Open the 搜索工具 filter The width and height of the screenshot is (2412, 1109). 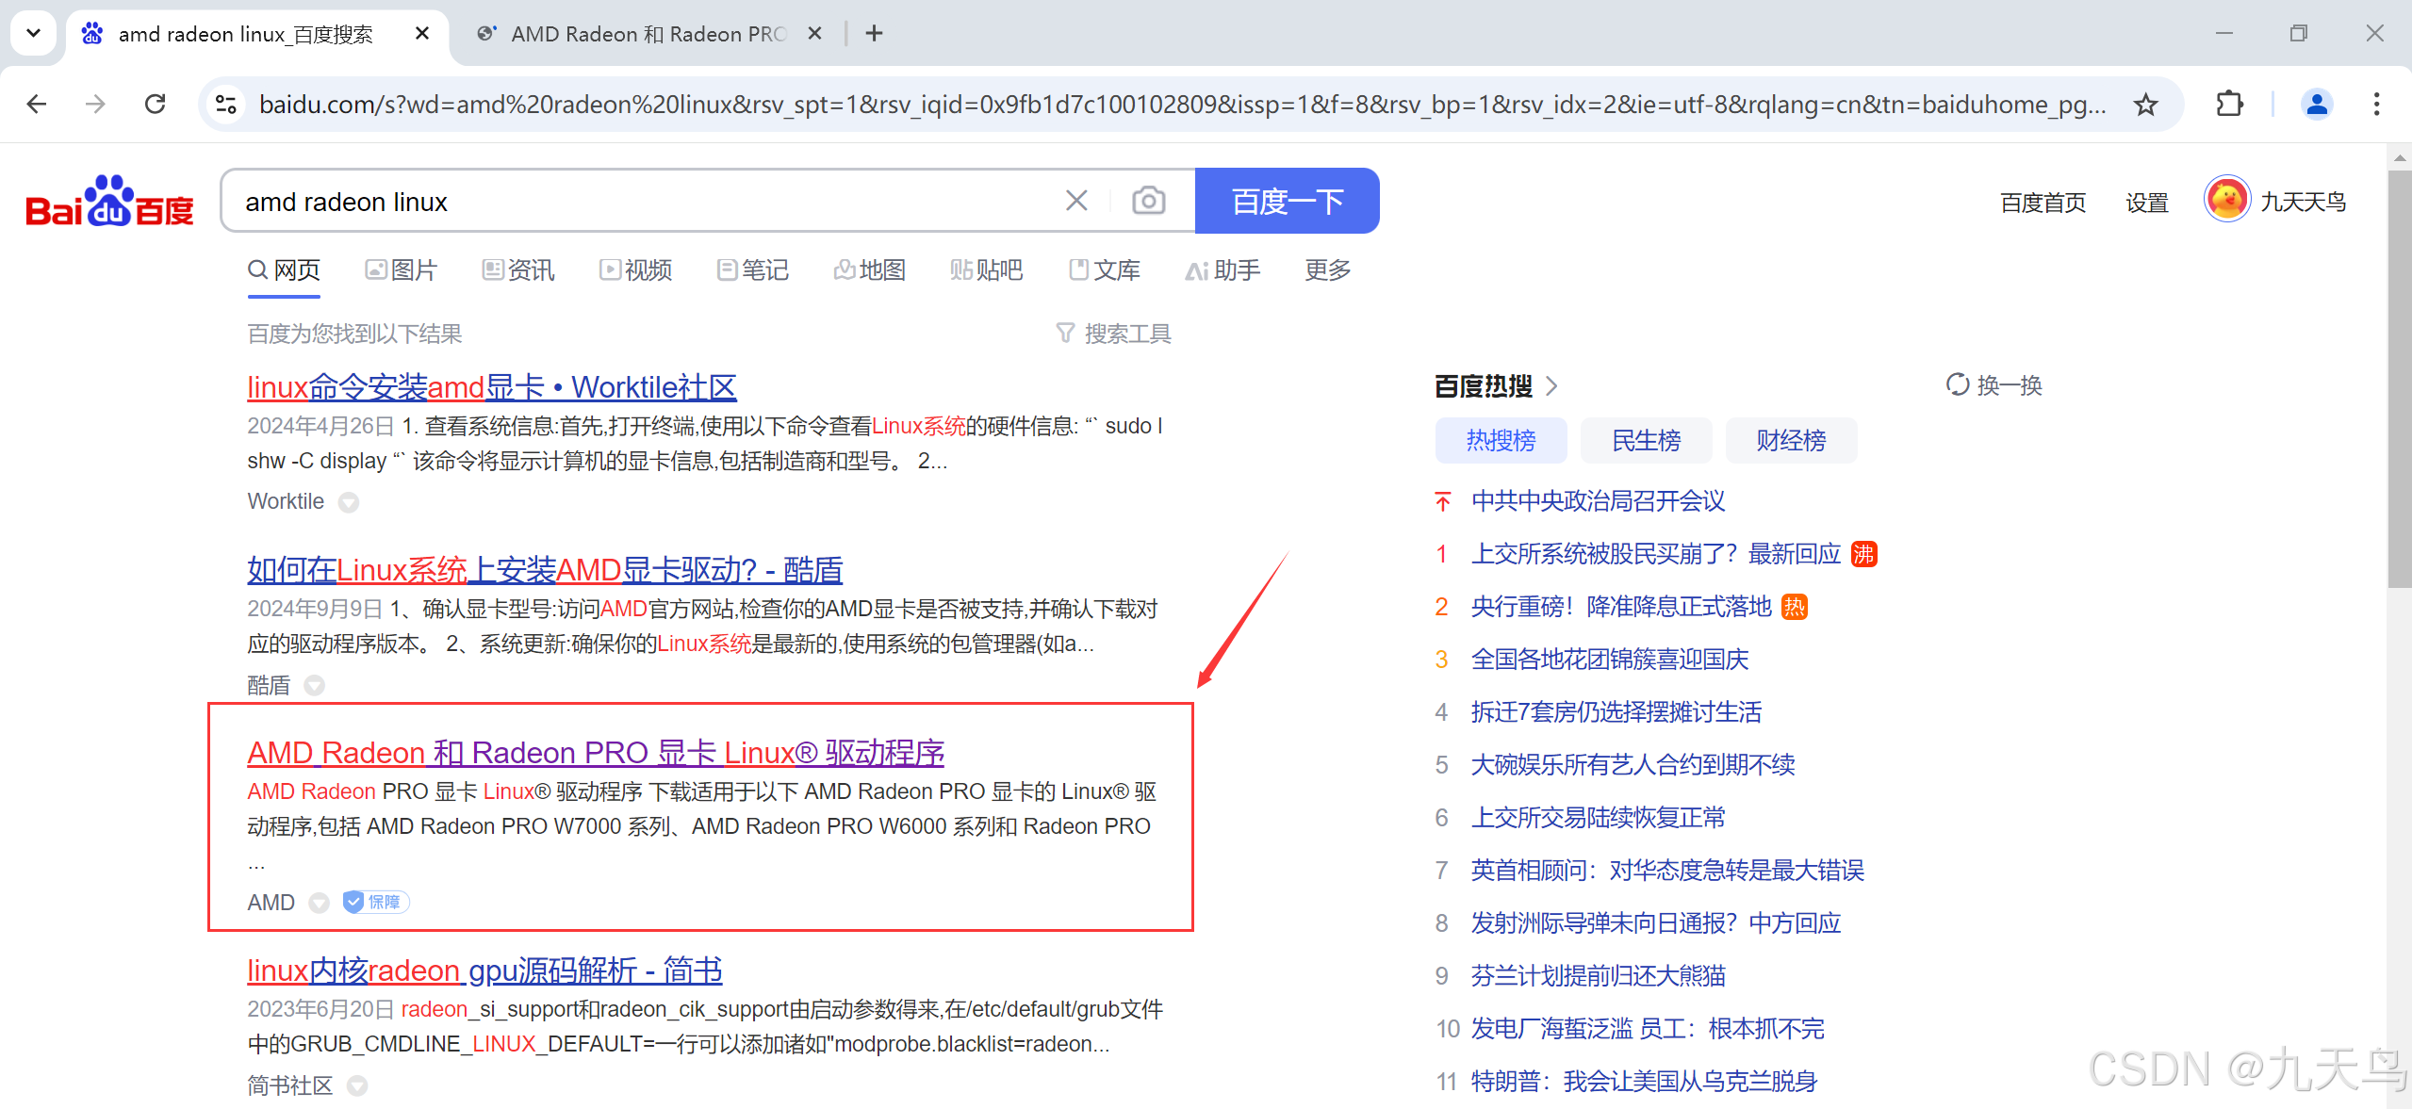click(x=1113, y=334)
